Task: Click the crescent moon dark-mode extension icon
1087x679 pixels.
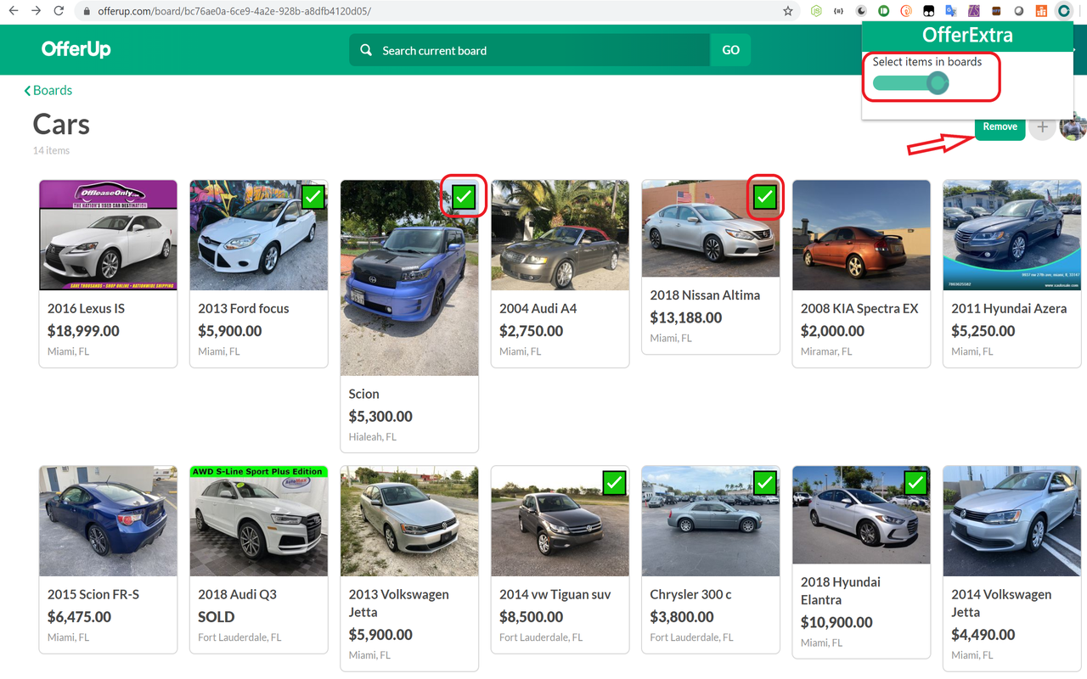Action: click(861, 11)
